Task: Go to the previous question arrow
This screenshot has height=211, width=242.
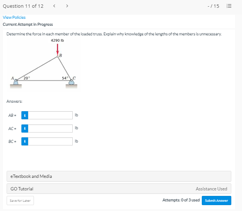Action: click(x=54, y=6)
